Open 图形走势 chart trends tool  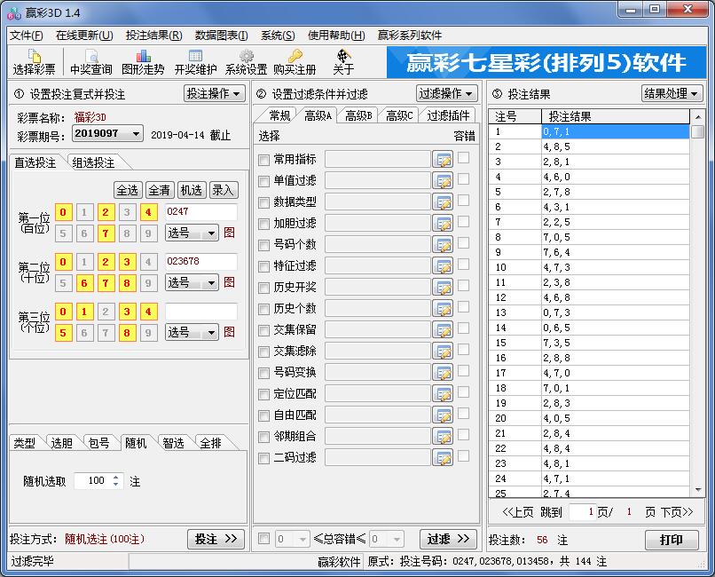pyautogui.click(x=142, y=60)
